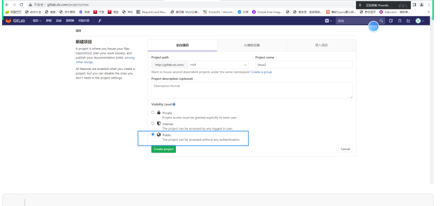Screen dimensions: 440x206
Task: Click the Cancel button
Action: click(345, 149)
